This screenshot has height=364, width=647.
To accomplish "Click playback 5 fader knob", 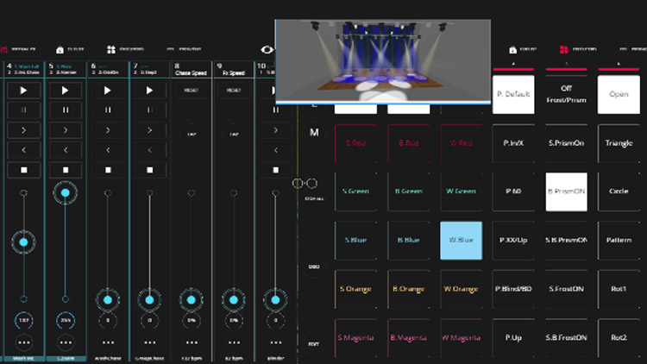I will click(66, 194).
